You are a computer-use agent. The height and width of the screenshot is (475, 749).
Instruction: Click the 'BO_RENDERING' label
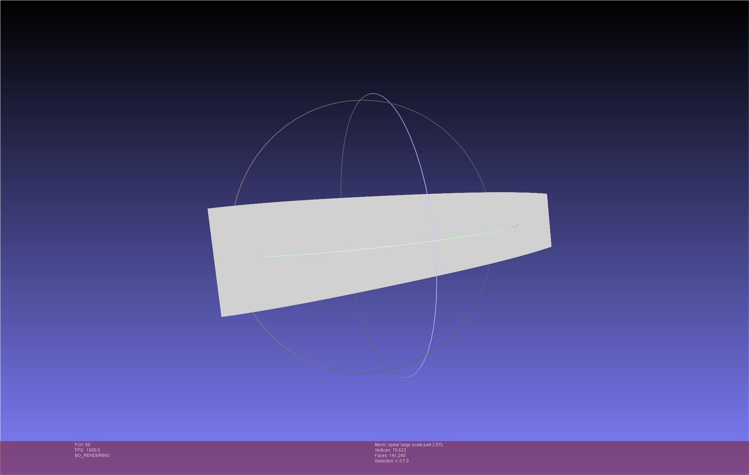click(x=92, y=456)
